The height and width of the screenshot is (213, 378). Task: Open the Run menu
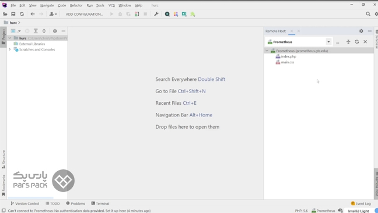click(89, 5)
